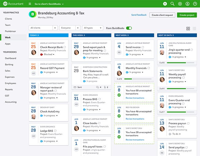
Task: Switch to list view
Action: point(195,29)
